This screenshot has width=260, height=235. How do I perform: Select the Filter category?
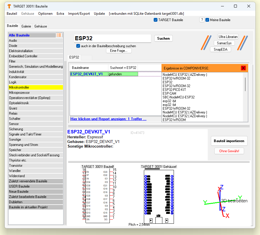tap(36, 61)
